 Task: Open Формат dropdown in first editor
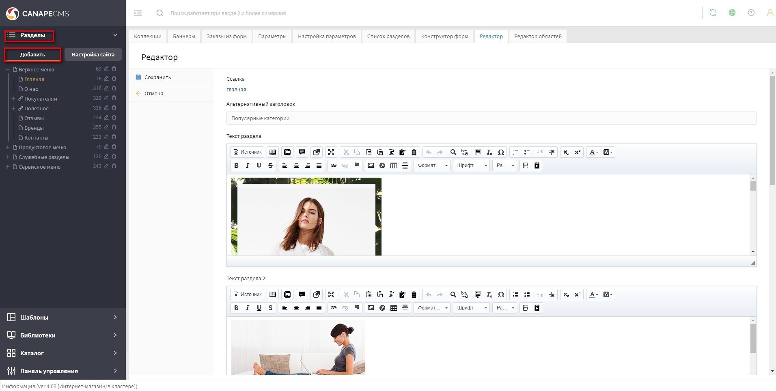(x=432, y=165)
